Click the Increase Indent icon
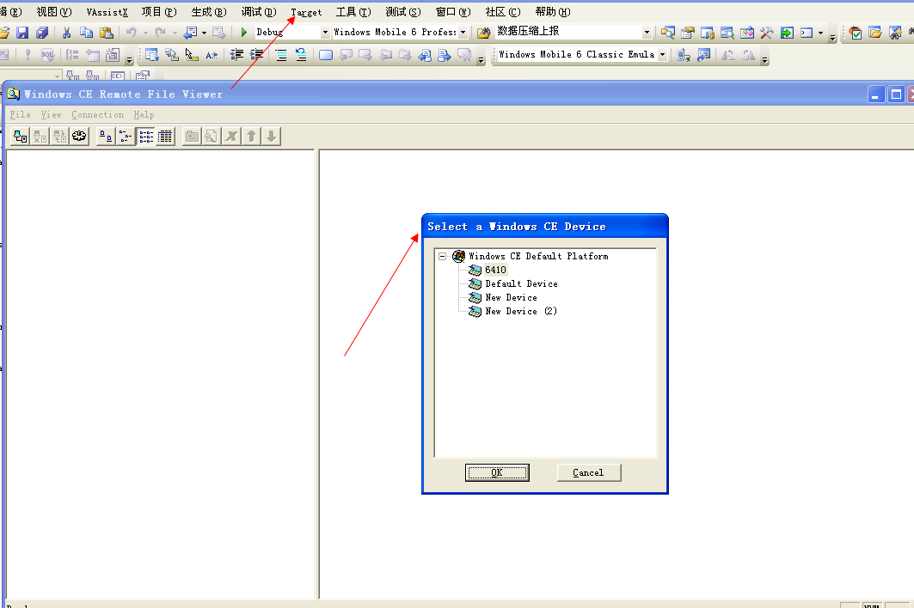This screenshot has width=914, height=608. point(256,55)
